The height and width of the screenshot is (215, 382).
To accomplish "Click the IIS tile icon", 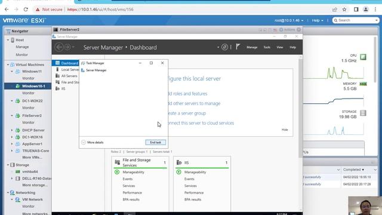I will 179,162.
